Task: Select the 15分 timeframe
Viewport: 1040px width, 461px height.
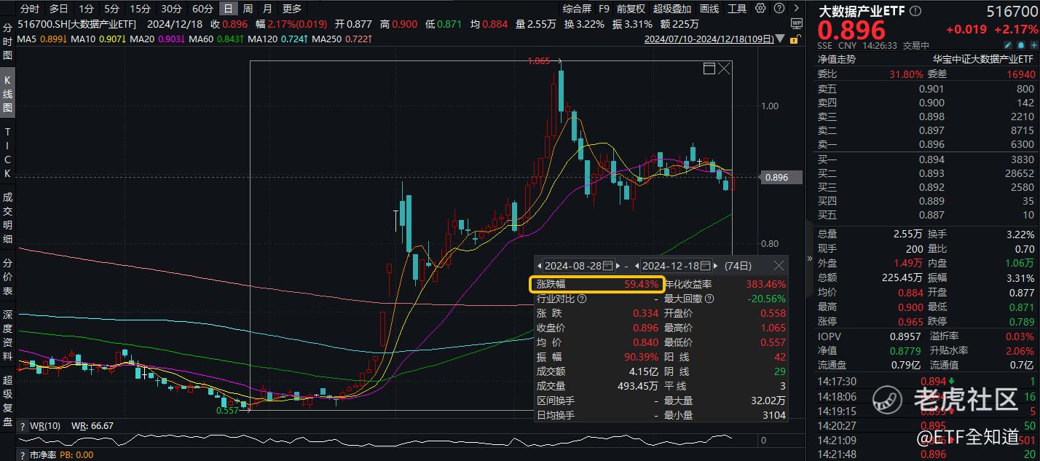Action: click(140, 9)
